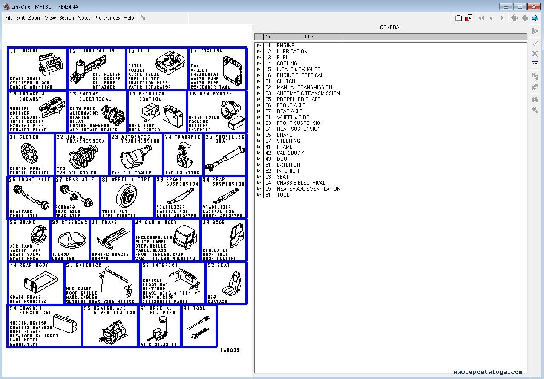
Task: Open the Search menu
Action: tap(66, 18)
